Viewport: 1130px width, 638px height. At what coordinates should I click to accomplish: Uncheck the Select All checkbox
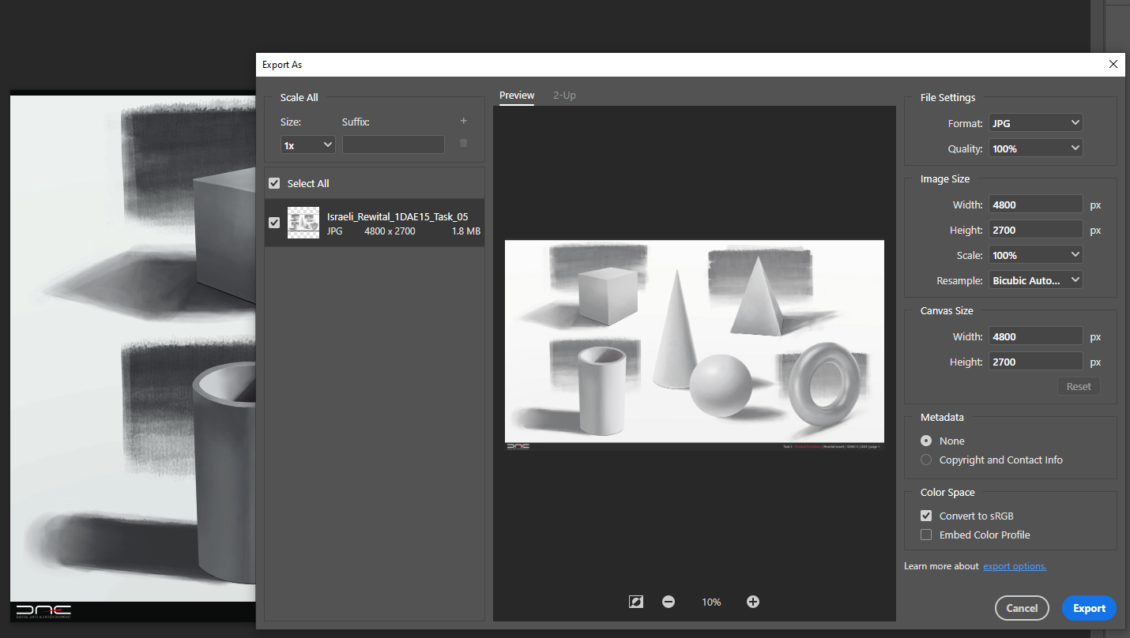click(274, 182)
